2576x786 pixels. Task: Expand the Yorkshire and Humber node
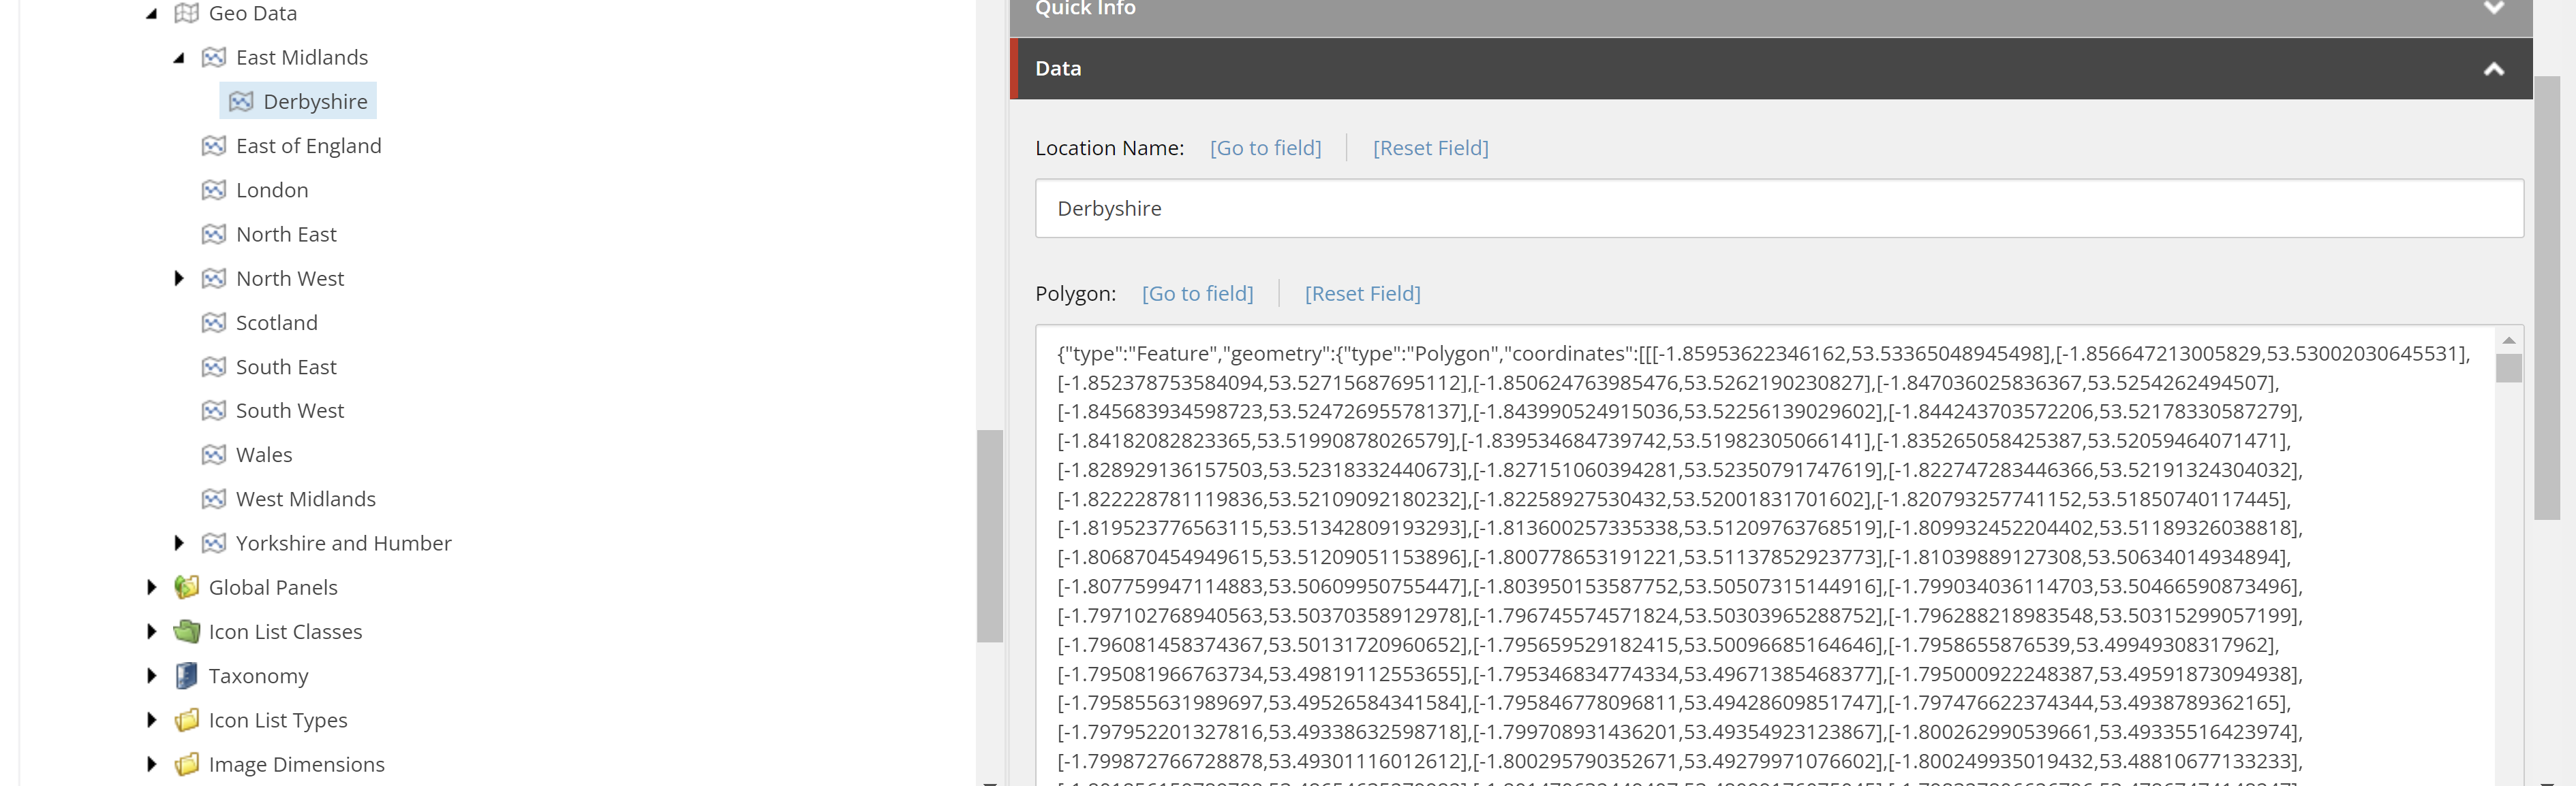[x=179, y=543]
